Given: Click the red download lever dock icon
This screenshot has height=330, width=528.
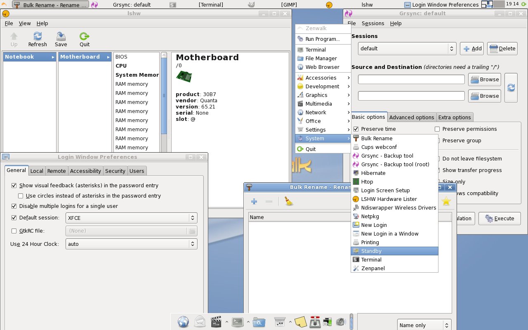Looking at the screenshot, I should point(315,322).
